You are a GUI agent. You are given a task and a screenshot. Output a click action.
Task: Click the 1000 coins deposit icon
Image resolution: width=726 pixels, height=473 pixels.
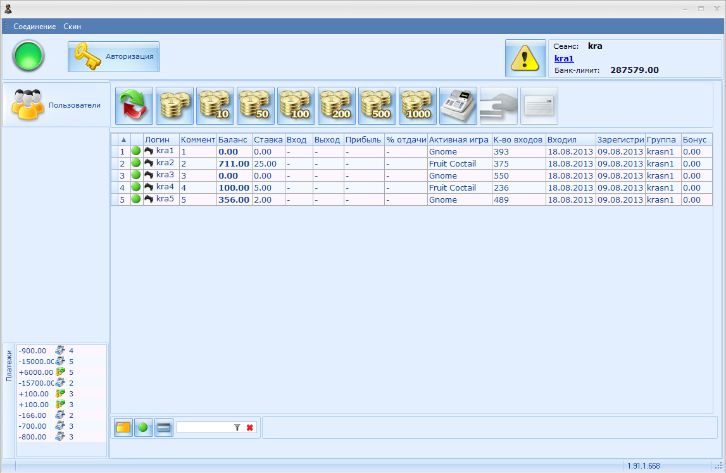coord(418,105)
